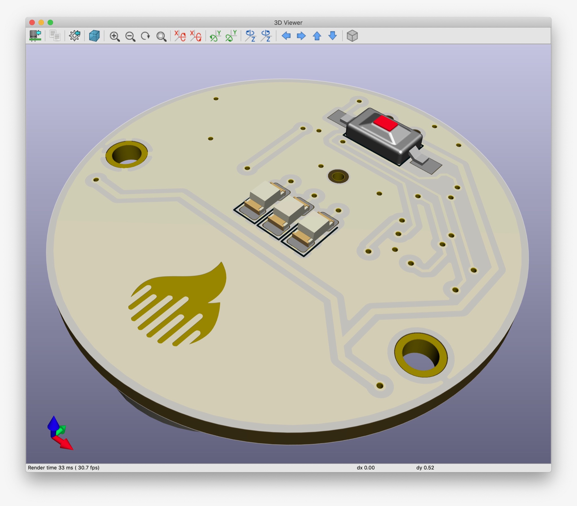Zoom to fit the board

161,36
